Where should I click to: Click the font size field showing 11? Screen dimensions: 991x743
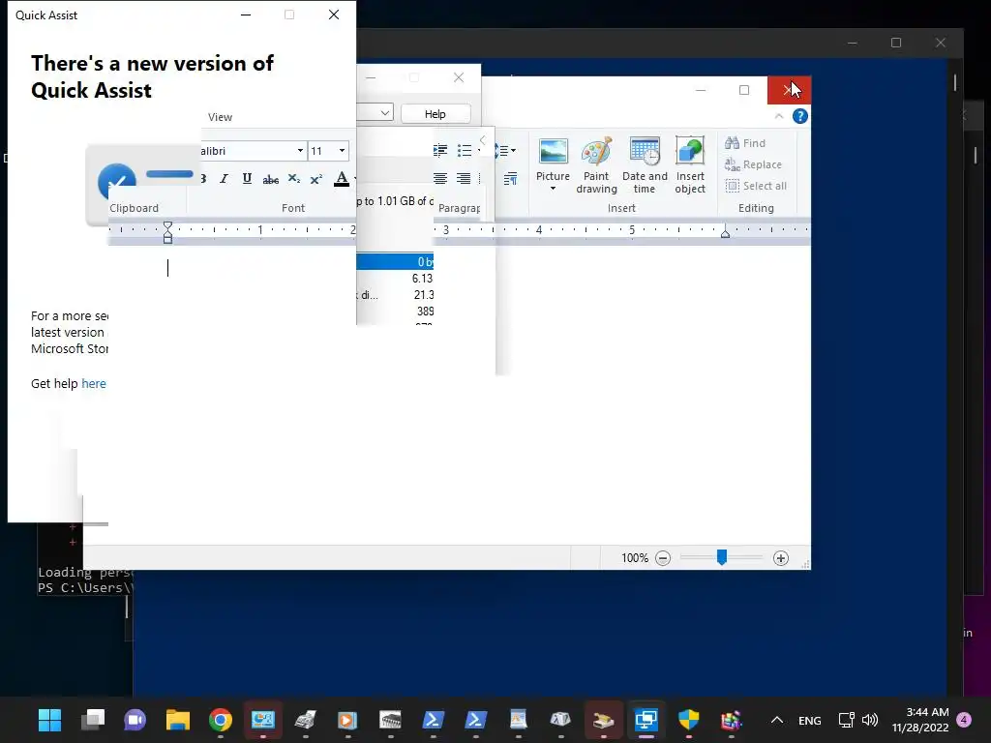(322, 150)
